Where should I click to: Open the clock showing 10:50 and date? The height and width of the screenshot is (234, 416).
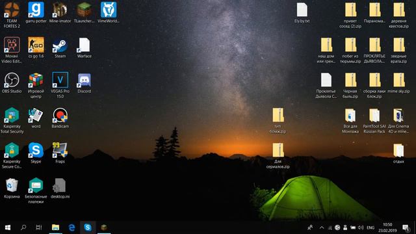pos(387,227)
